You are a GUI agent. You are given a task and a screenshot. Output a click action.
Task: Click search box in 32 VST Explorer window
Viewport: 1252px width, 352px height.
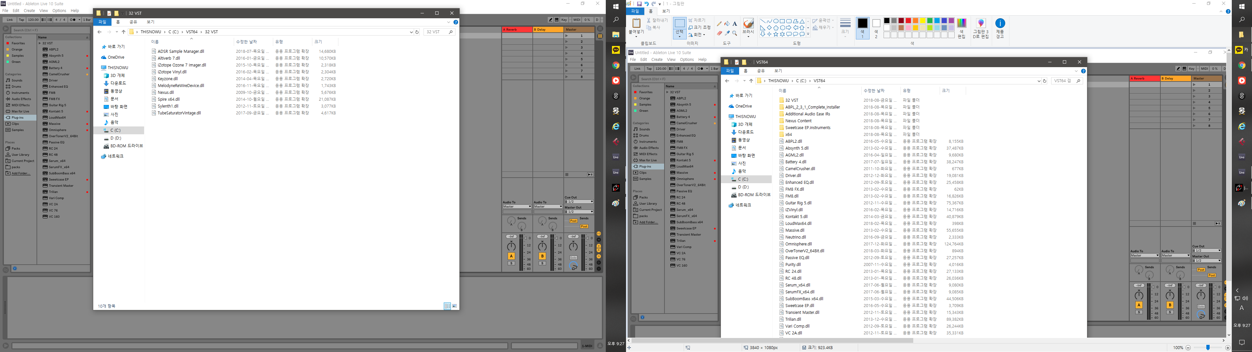(440, 32)
